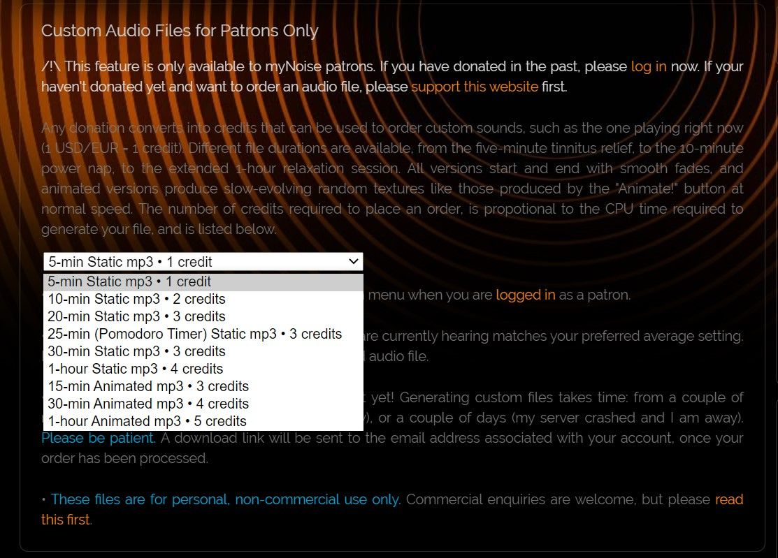Choose 10-min Static mp3 for 2 credits
This screenshot has width=778, height=558.
(x=136, y=300)
